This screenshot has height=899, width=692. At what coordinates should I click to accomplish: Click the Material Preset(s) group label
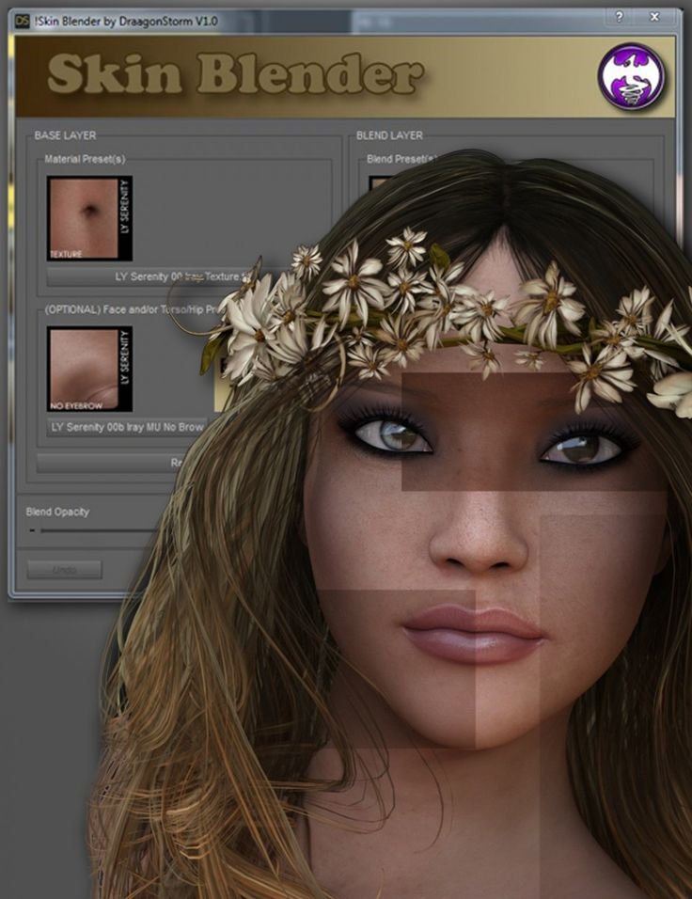[85, 160]
